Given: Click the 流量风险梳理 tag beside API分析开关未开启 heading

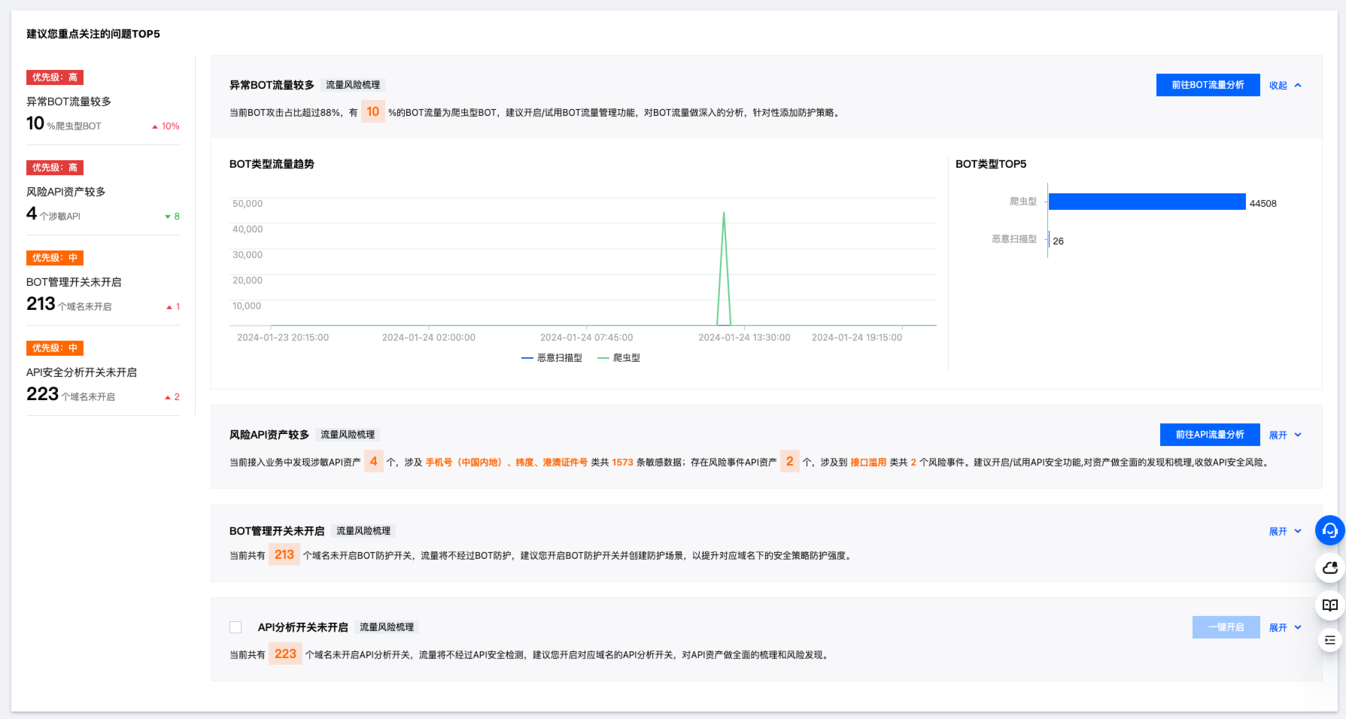Looking at the screenshot, I should click(387, 627).
